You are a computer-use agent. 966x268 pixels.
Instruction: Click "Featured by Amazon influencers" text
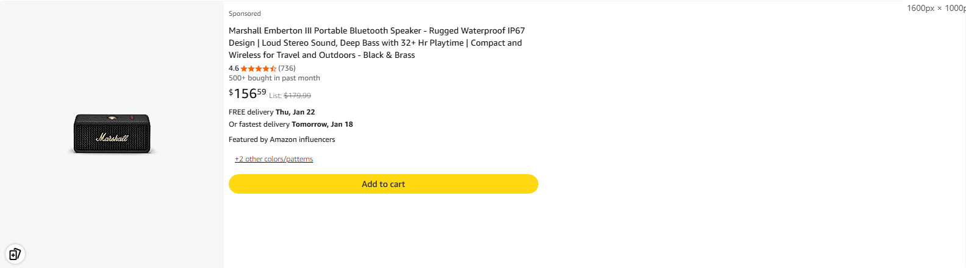282,139
